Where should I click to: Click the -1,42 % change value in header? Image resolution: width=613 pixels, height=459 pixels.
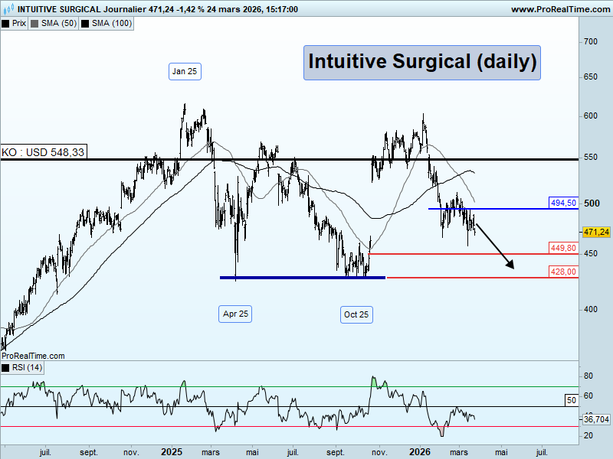click(x=190, y=9)
